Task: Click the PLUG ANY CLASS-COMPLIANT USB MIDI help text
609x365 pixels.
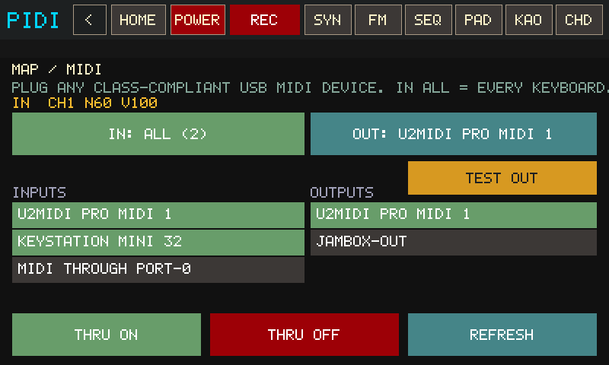Action: click(x=310, y=87)
